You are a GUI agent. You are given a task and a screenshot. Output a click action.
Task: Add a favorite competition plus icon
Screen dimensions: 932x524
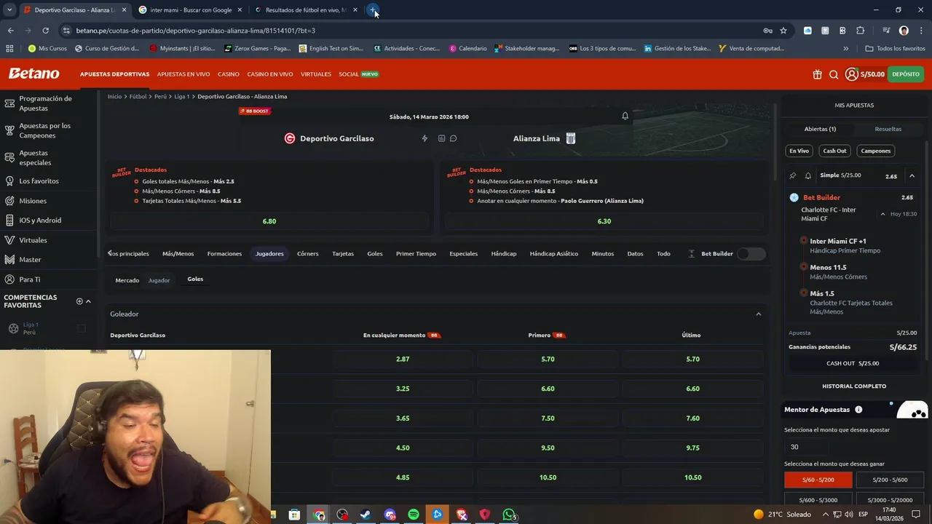click(79, 301)
